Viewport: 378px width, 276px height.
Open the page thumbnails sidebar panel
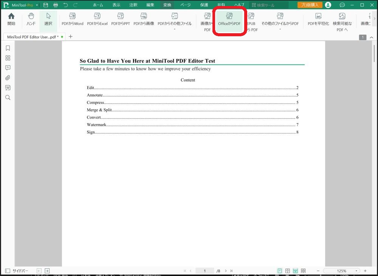8,58
